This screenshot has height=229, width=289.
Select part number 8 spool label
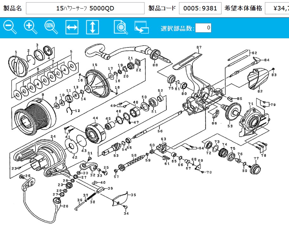[43, 95]
